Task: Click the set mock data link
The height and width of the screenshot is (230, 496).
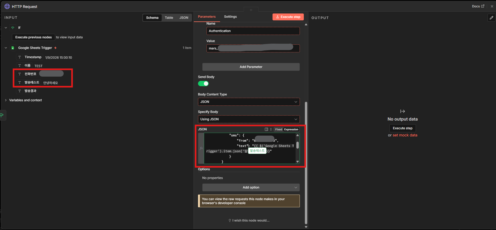Action: (405, 135)
